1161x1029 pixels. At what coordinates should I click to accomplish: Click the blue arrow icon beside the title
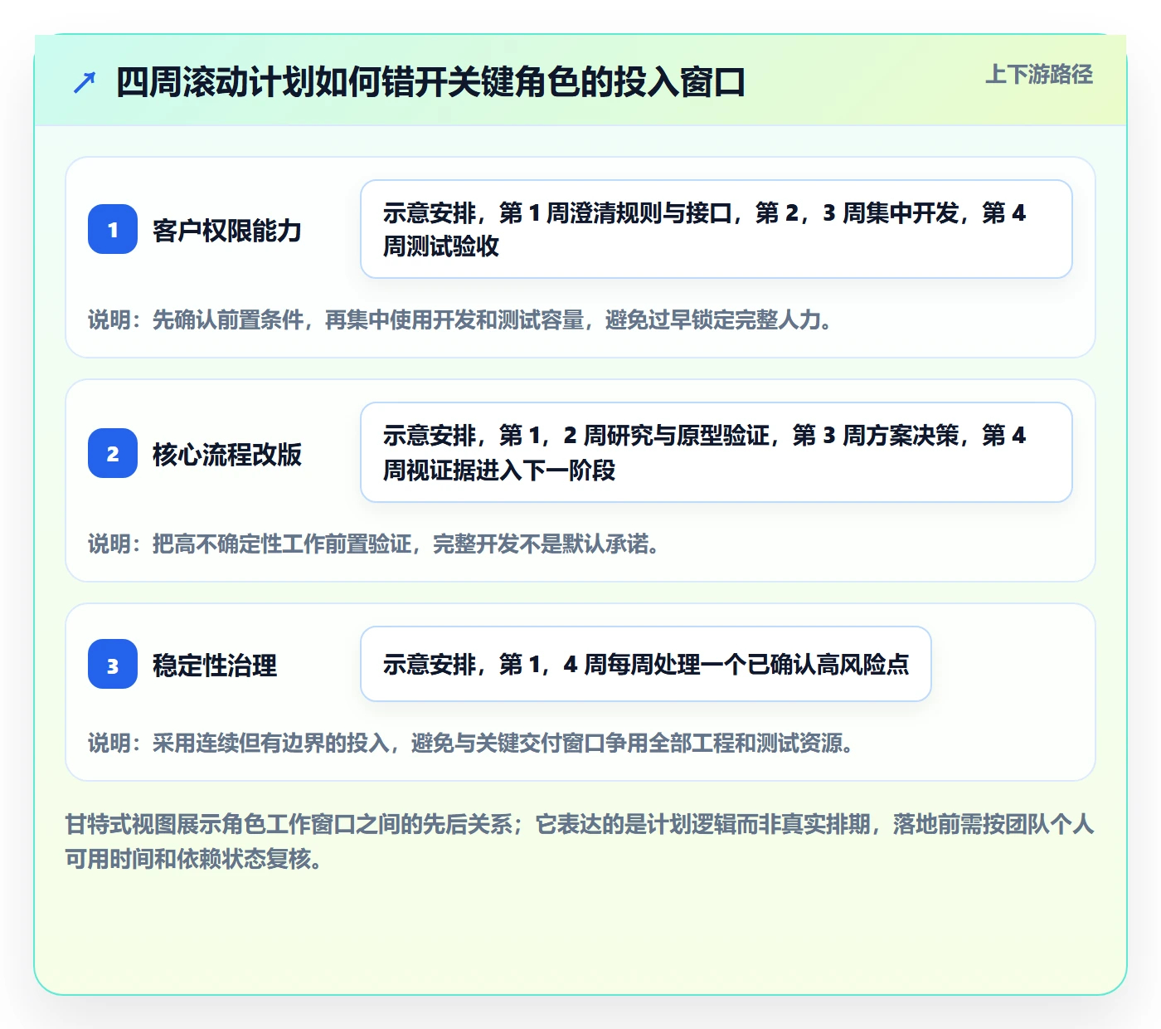[x=85, y=82]
